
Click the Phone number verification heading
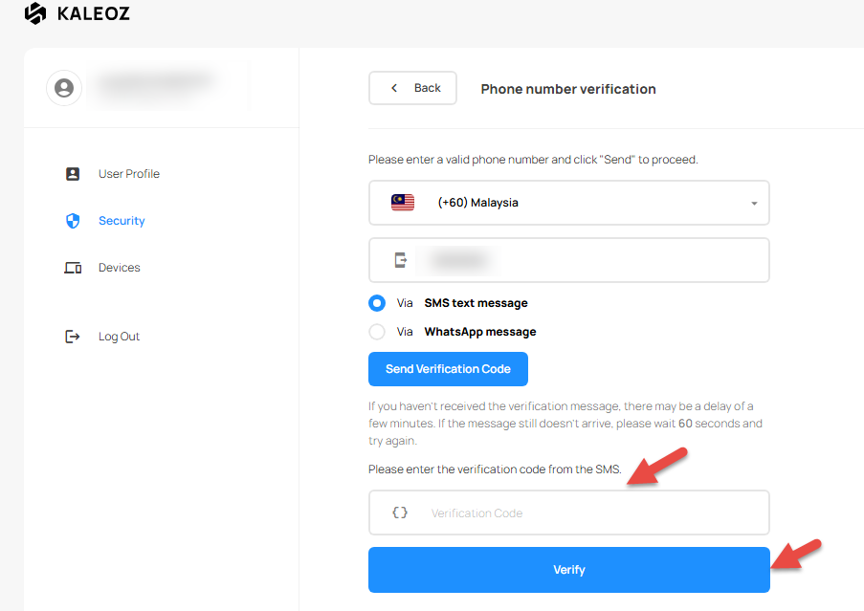[x=568, y=89]
